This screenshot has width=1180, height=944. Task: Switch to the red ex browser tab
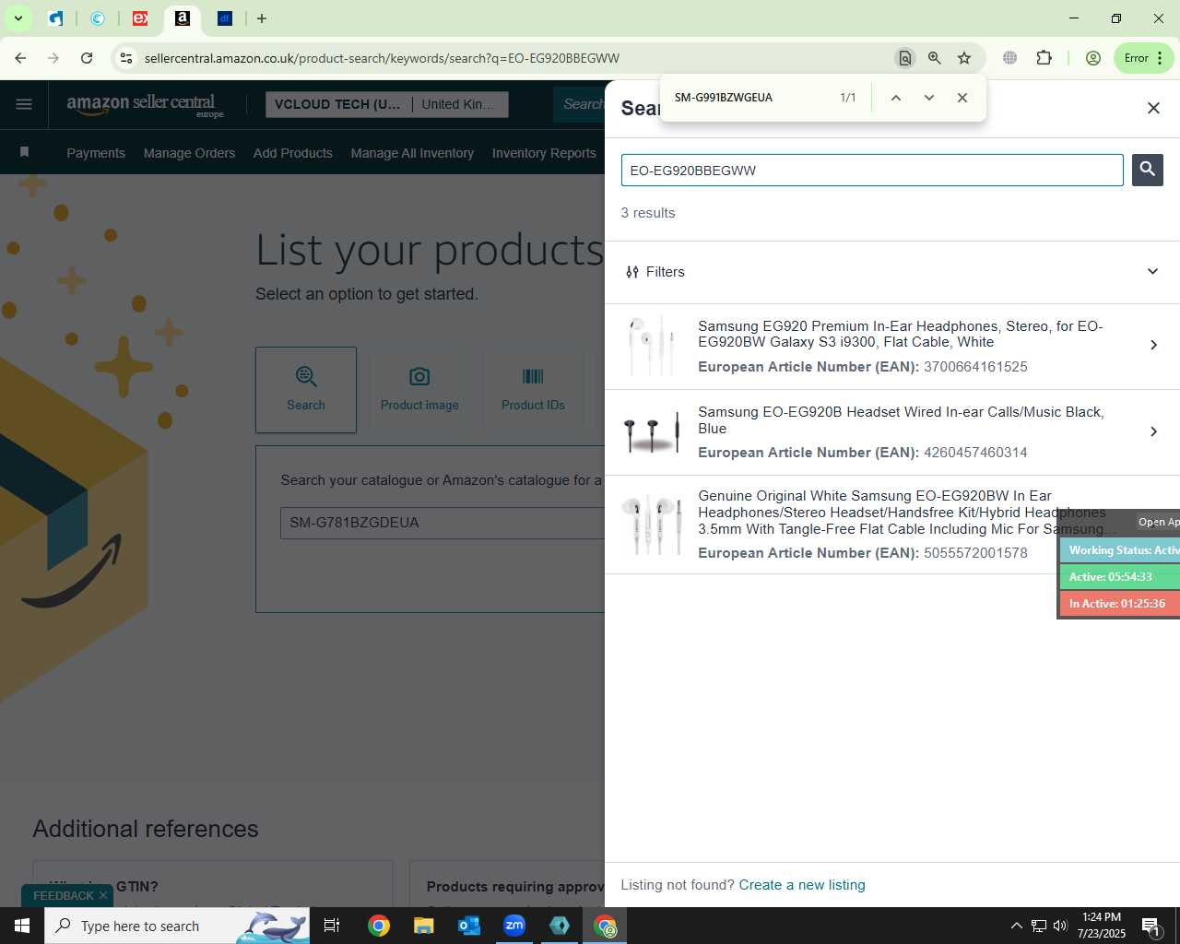[x=140, y=18]
